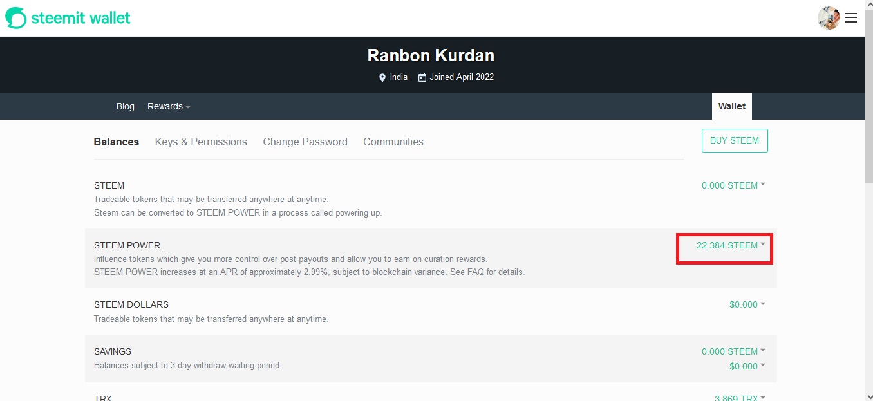Screen dimensions: 873x401
Task: Expand the Savings $0.000 dropdown
Action: (747, 366)
